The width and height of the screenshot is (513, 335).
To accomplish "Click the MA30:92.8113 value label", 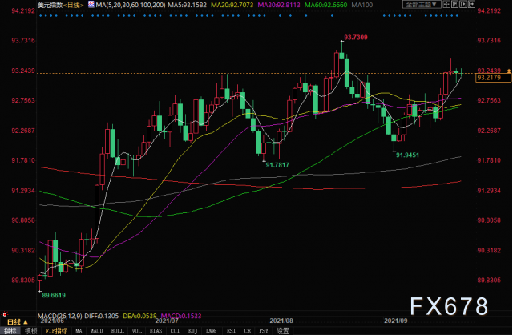I will [279, 5].
